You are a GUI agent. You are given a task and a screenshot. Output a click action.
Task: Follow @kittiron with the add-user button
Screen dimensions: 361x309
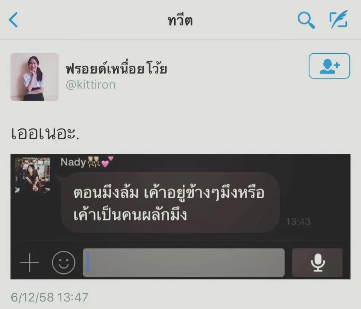tap(329, 66)
